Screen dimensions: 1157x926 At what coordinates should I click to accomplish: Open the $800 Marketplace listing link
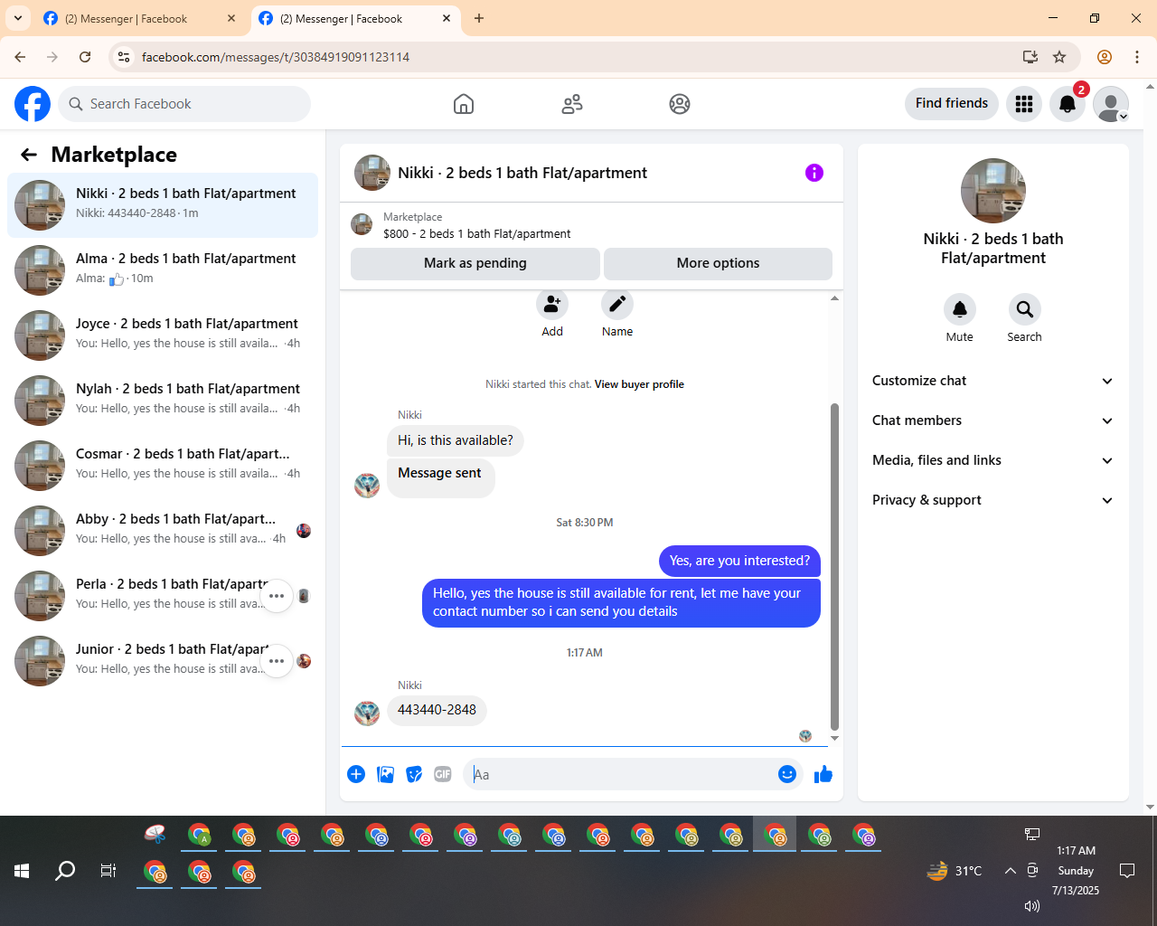pos(476,233)
